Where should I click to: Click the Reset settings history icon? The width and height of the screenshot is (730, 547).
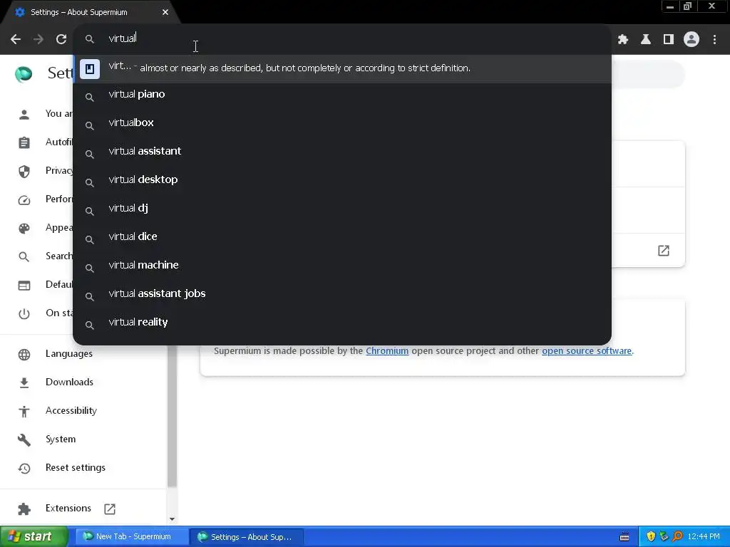24,469
